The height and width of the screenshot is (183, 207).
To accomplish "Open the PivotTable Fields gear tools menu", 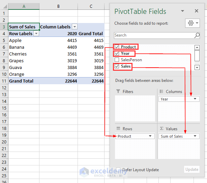I will click(193, 23).
